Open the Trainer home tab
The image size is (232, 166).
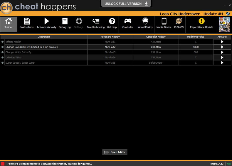[9, 24]
